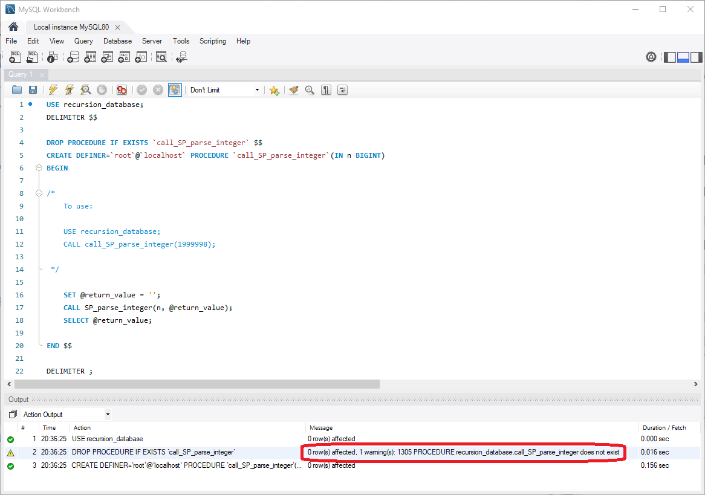705x495 pixels.
Task: Click the Message column header
Action: pos(472,427)
